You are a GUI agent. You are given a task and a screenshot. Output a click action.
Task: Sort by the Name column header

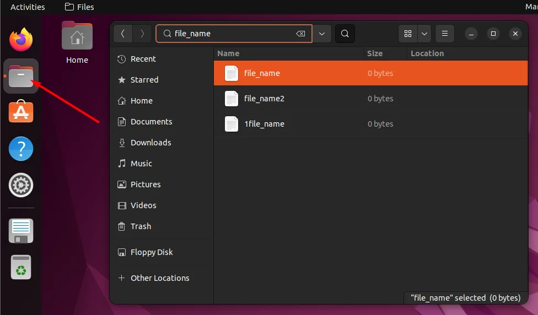tap(228, 53)
